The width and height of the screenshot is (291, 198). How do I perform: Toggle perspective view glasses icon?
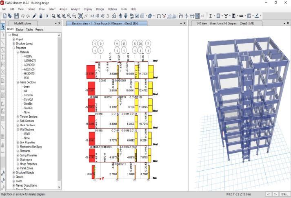114,16
